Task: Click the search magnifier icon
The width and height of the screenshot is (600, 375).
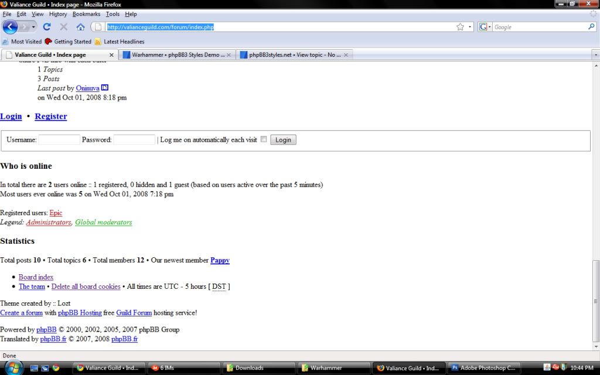Action: pos(591,27)
